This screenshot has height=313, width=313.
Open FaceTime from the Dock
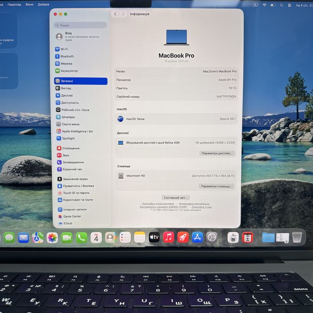point(67,237)
